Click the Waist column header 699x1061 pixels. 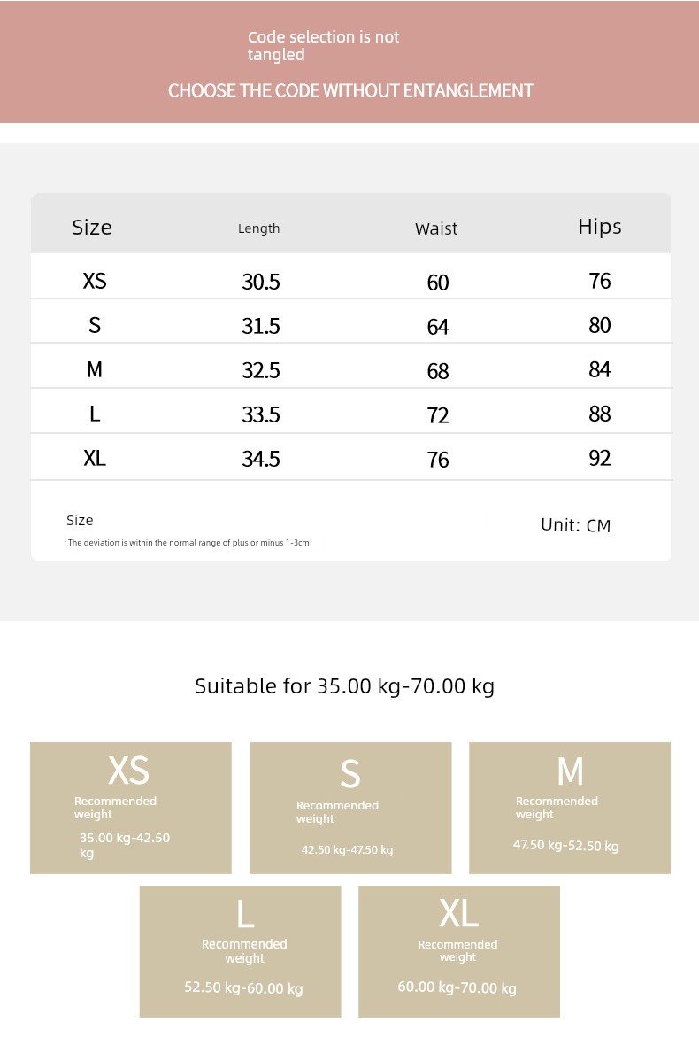[x=437, y=228]
